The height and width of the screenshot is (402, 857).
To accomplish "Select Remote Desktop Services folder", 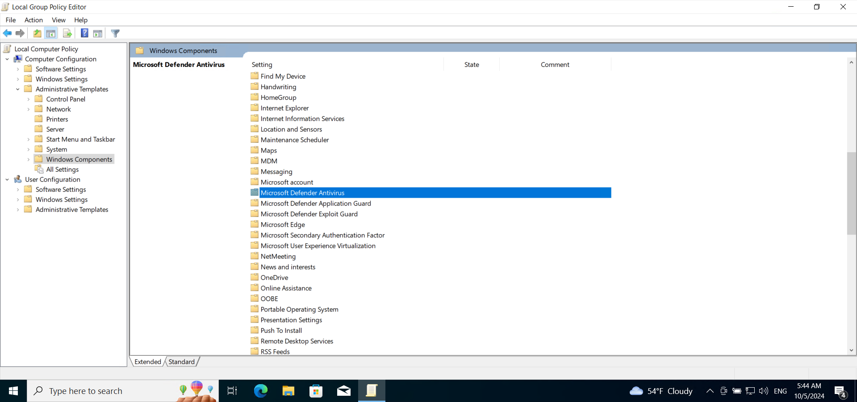I will [x=297, y=341].
